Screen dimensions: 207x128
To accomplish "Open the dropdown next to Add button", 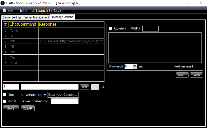I will pyautogui.click(x=95, y=87).
